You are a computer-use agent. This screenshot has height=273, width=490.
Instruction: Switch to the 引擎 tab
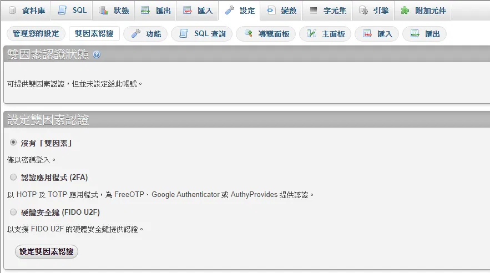(373, 11)
